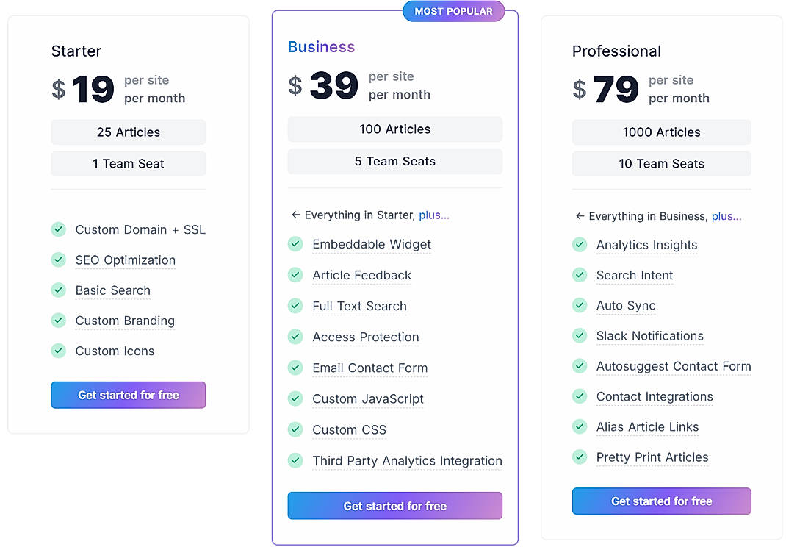
Task: Click the MOST POPULAR badge
Action: tap(453, 11)
